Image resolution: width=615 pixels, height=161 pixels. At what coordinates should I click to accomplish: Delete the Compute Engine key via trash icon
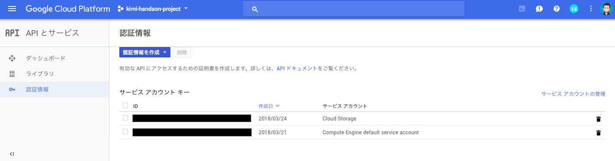pyautogui.click(x=599, y=133)
